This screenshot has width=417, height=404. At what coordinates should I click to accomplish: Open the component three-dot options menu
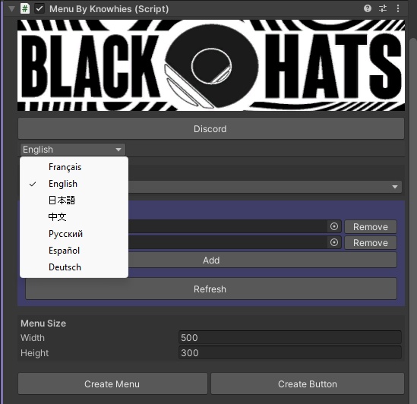398,8
